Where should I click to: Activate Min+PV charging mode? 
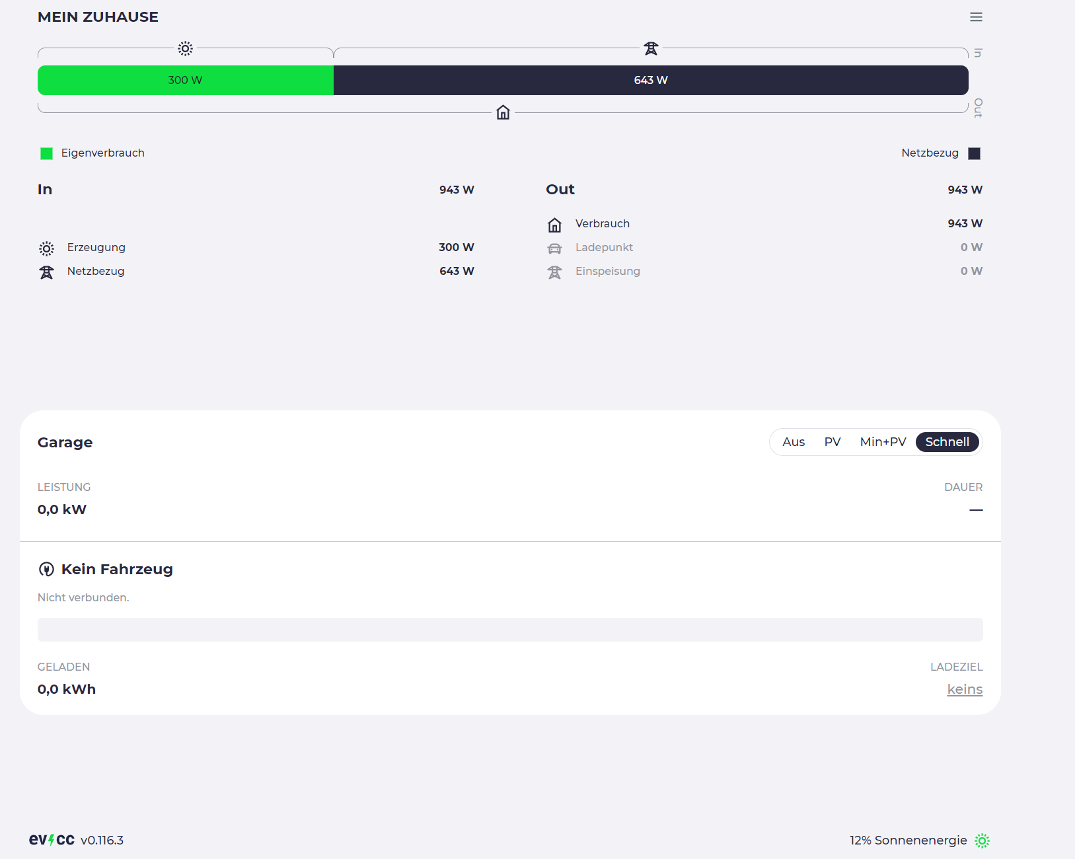point(883,441)
